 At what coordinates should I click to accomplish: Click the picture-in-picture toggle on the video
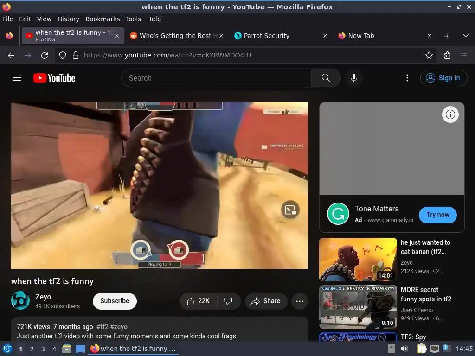point(290,210)
